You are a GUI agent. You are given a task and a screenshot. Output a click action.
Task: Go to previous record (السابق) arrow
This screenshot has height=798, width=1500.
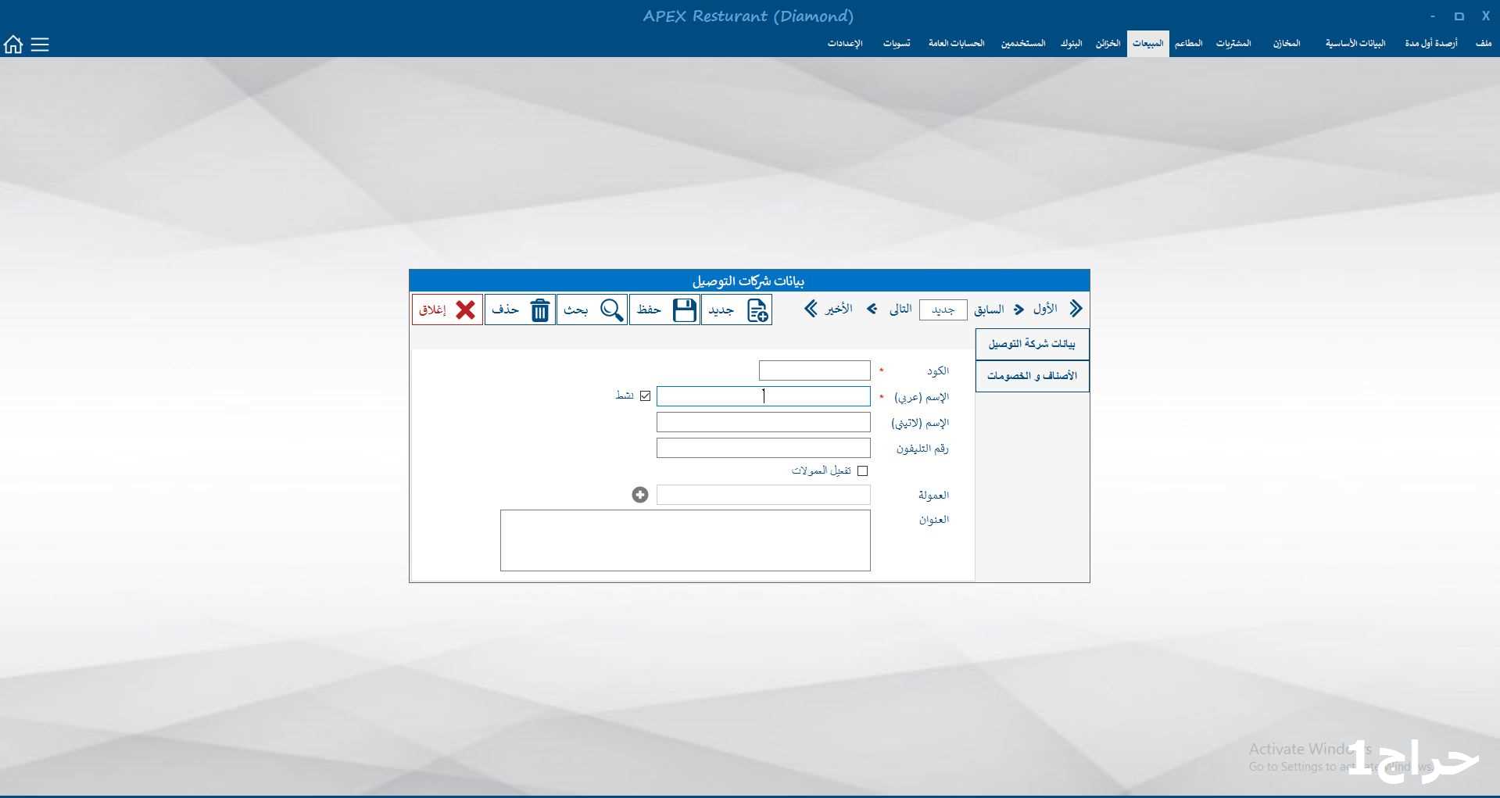(x=1018, y=310)
